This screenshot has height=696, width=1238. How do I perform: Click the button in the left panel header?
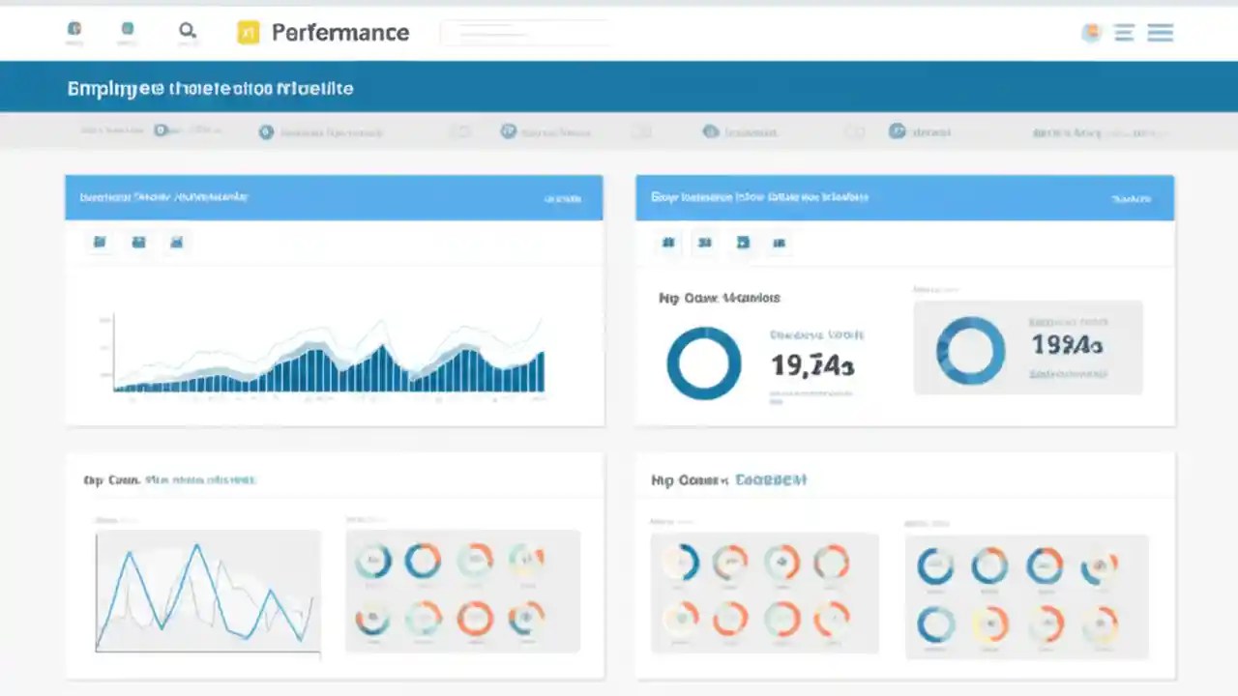(x=563, y=197)
